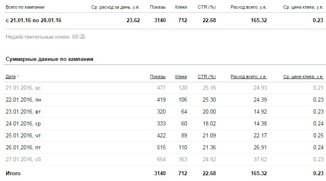Sort table by Клики column header

(181, 77)
